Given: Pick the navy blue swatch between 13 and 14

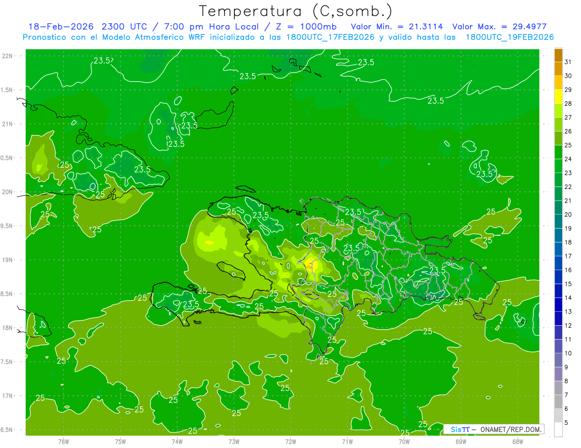Looking at the screenshot, I should click(x=558, y=304).
